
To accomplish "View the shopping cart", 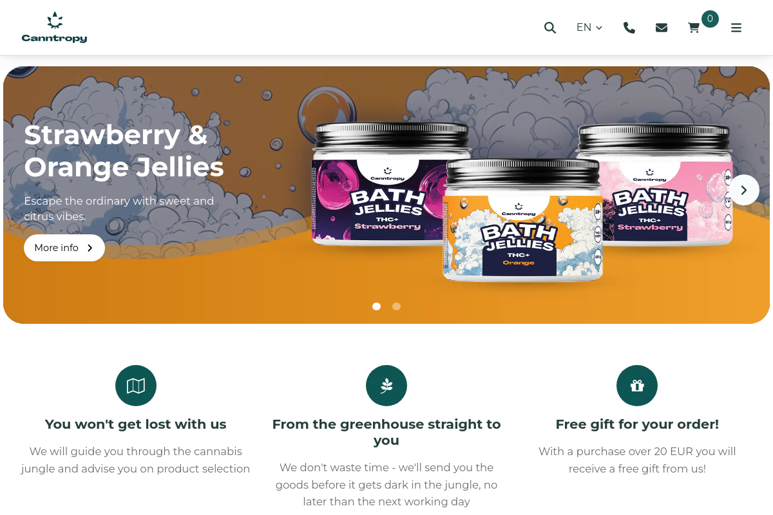I will click(x=694, y=28).
